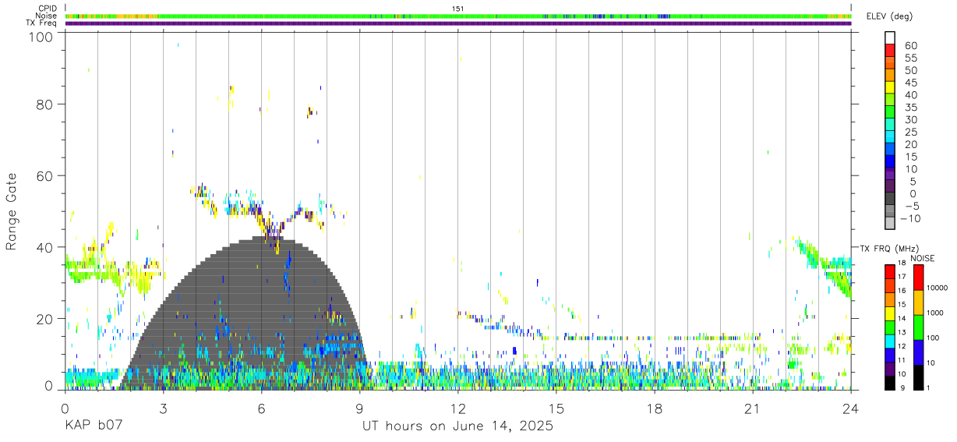Image resolution: width=957 pixels, height=442 pixels.
Task: Click the 9 label on TX FRQ colorbar
Action: point(902,388)
